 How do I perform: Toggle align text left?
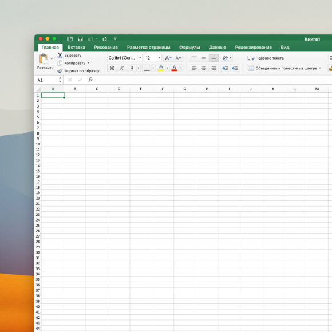tap(194, 68)
